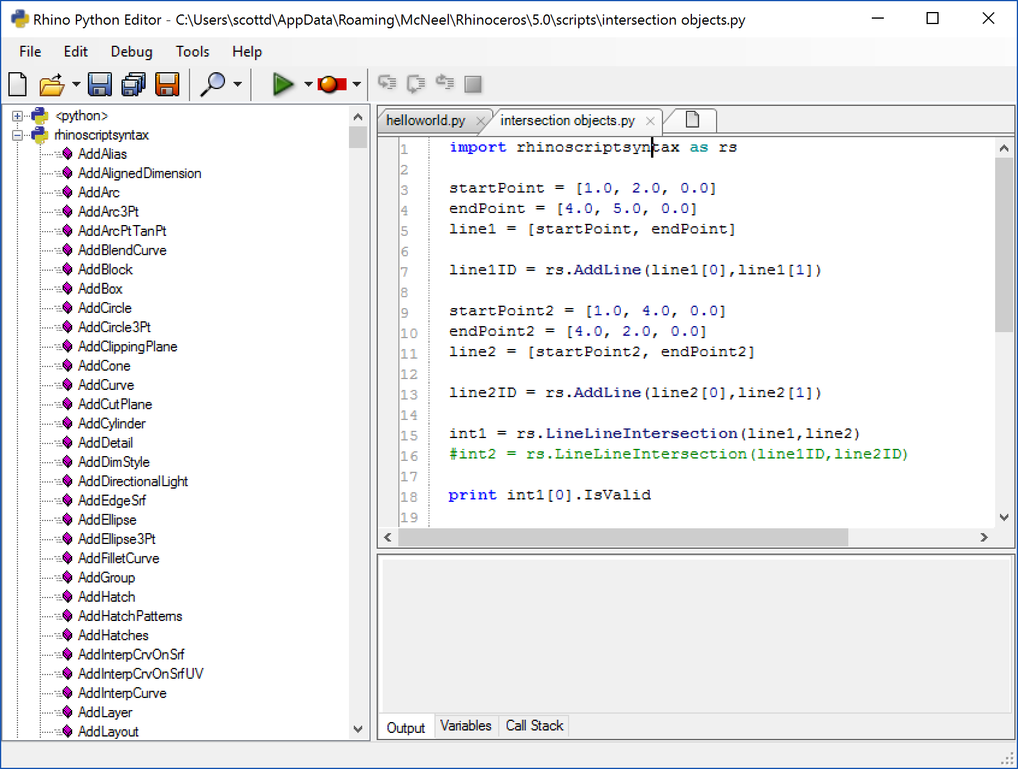This screenshot has height=769, width=1018.
Task: Select AddCircle in the function tree
Action: click(105, 308)
